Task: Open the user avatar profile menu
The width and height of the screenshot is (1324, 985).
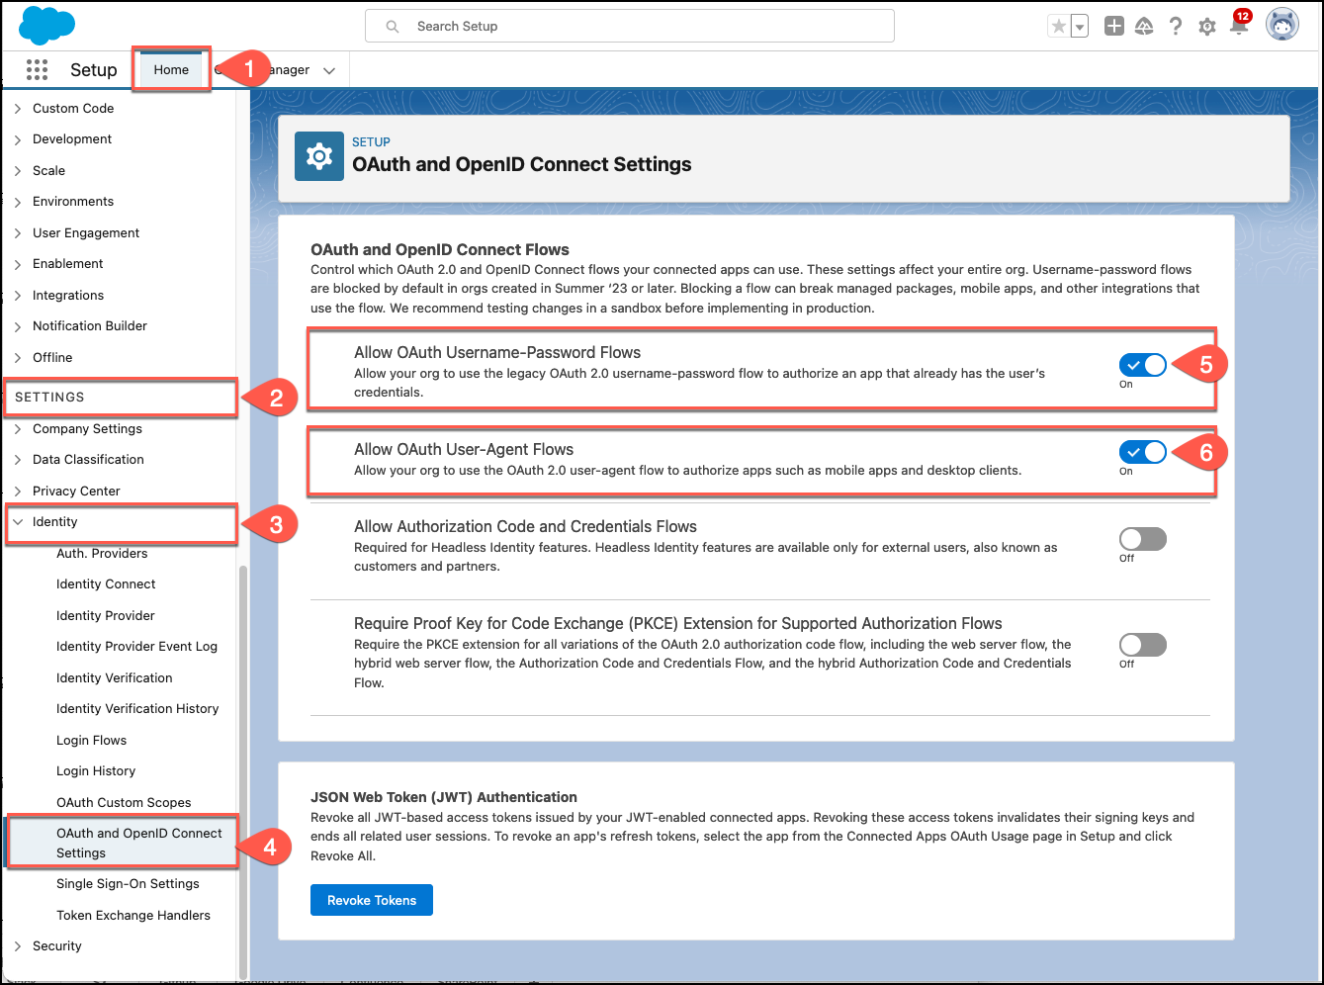Action: click(x=1281, y=25)
